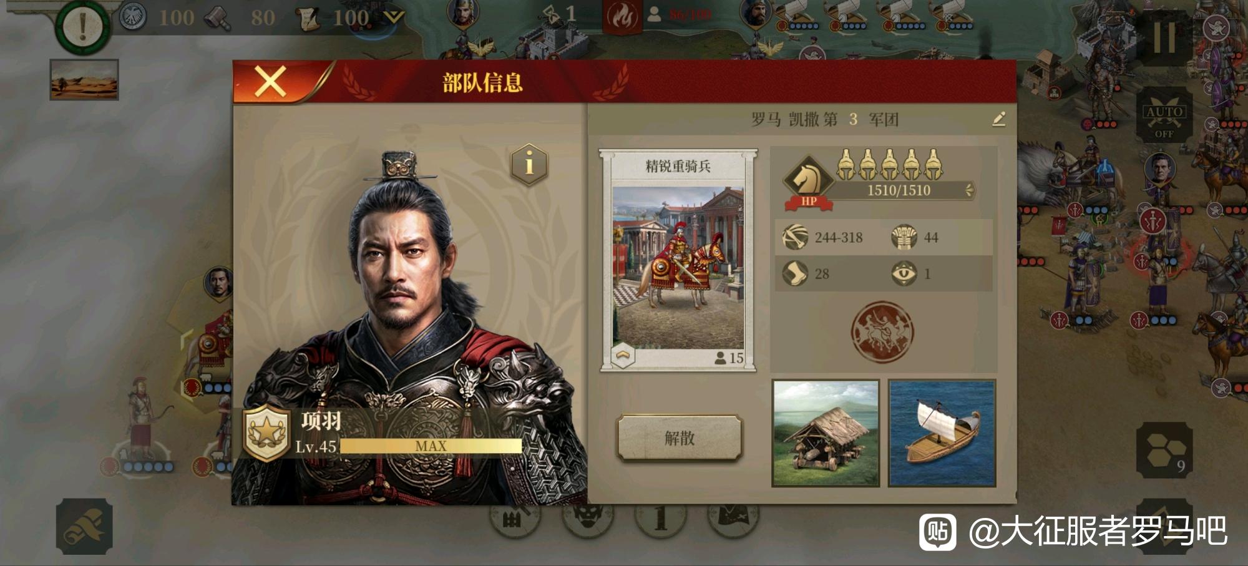Click the 解散 disband button
1248x566 pixels.
[680, 437]
